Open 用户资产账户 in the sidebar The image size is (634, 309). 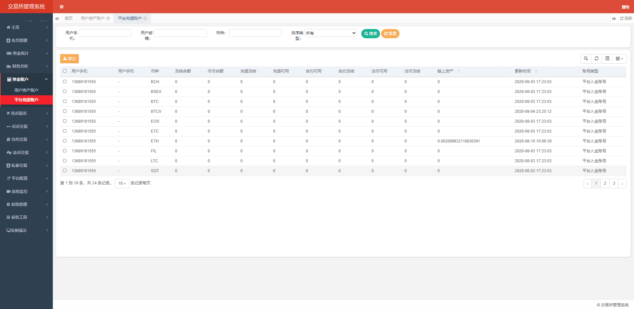coord(26,90)
